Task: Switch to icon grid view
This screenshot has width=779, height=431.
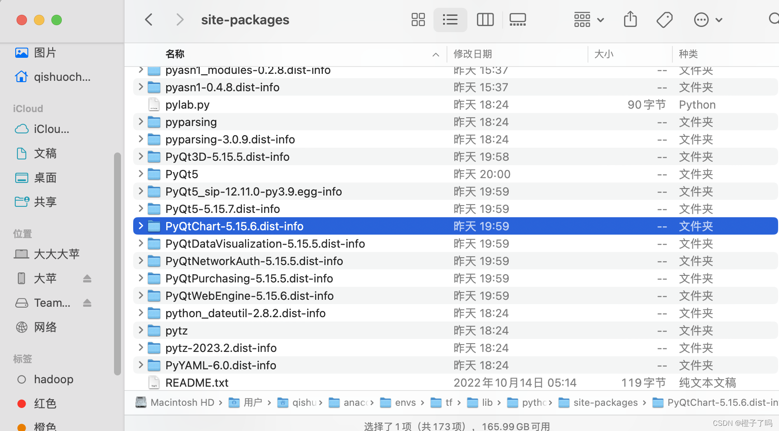Action: click(418, 20)
